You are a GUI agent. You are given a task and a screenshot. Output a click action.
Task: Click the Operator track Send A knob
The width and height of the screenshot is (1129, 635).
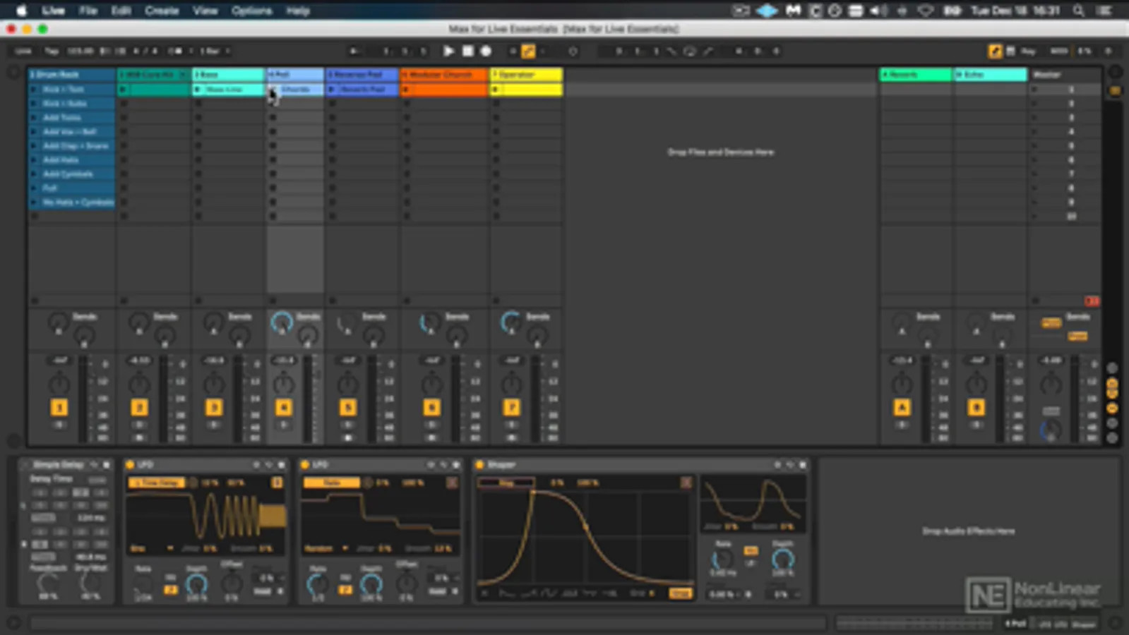(510, 322)
